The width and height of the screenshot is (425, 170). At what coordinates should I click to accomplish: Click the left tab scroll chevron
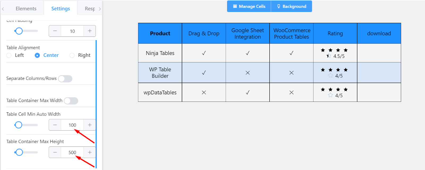tap(3, 9)
